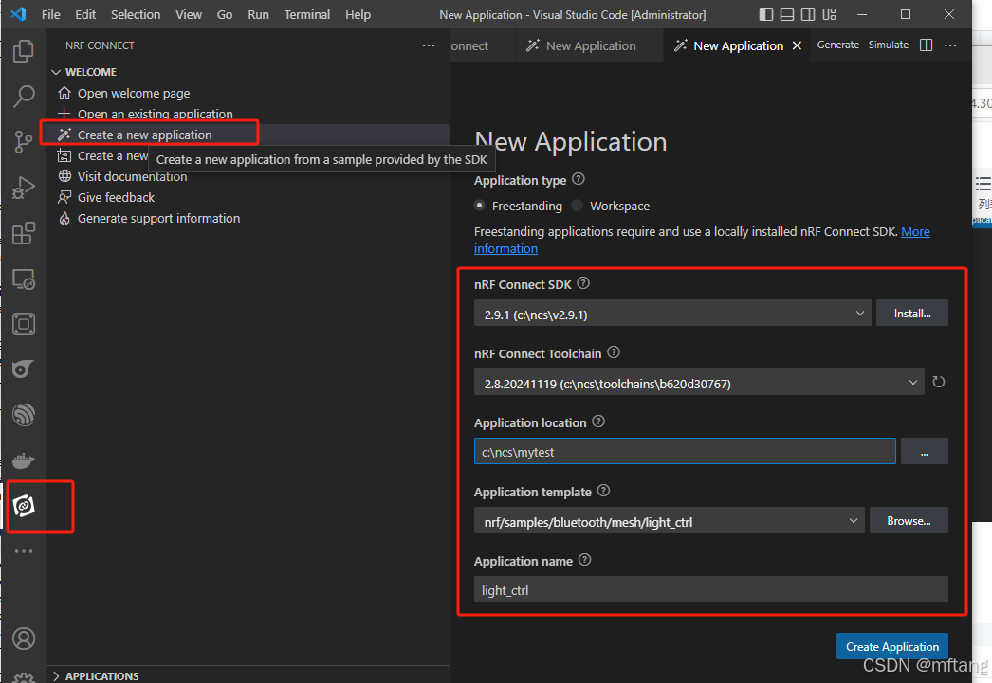Screen dimensions: 992x683
Task: Open the Extensions view
Action: 24,233
